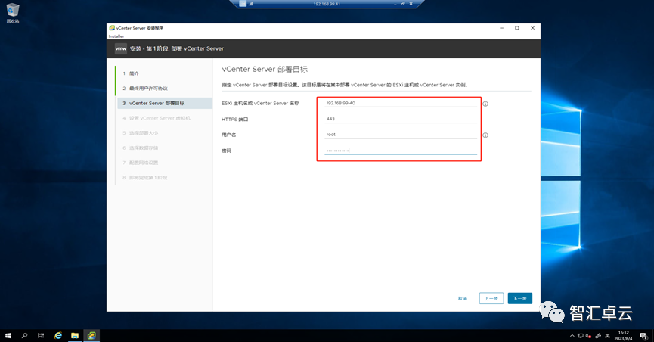
Task: Click the Installer menu label
Action: coord(116,36)
